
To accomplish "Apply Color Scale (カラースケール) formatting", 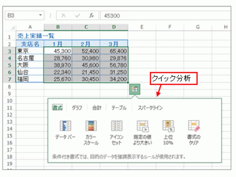I will (91, 132).
